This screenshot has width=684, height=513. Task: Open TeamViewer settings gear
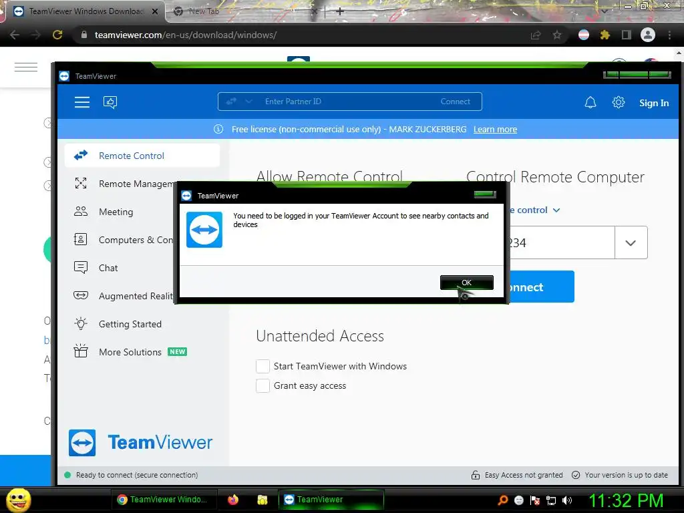pos(618,102)
